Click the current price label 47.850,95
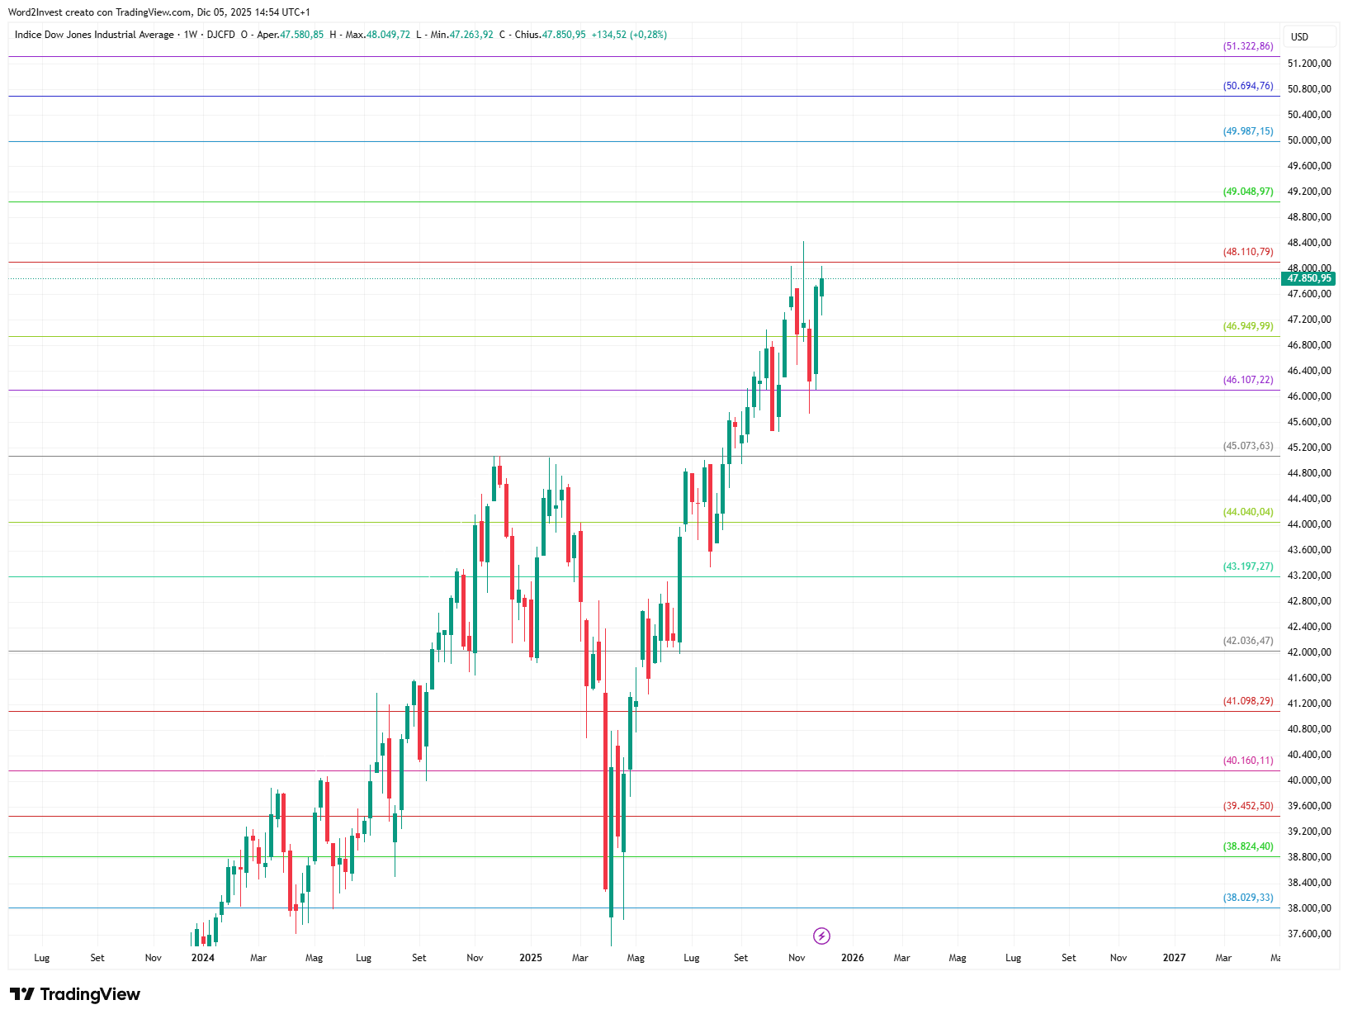 (x=1308, y=278)
